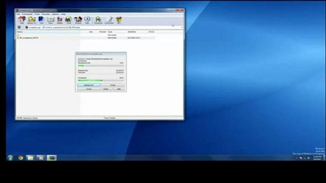The width and height of the screenshot is (326, 183).
Task: Open the File menu
Action: click(x=18, y=14)
